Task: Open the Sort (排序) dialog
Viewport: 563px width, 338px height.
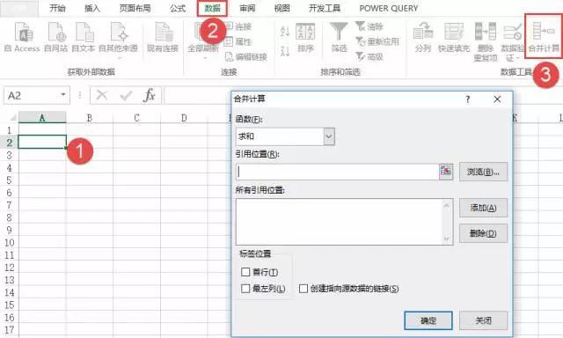Action: 305,37
